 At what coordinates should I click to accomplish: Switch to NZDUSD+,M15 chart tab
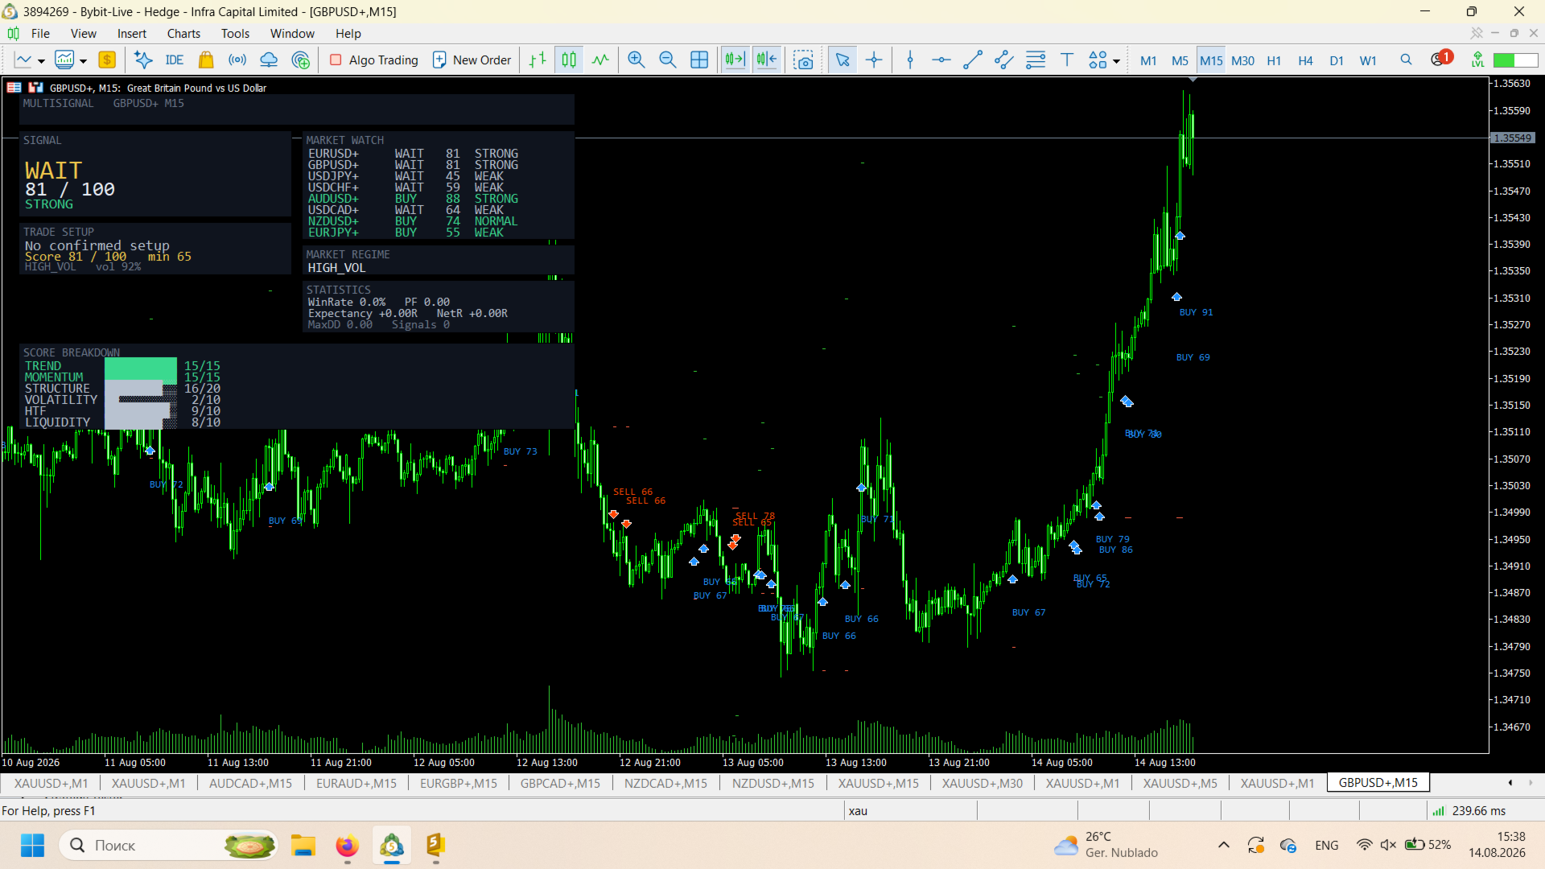tap(772, 783)
